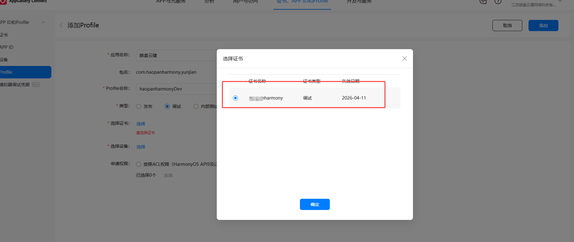574x242 pixels.
Task: Click the 添加Profile page title
Action: point(83,25)
